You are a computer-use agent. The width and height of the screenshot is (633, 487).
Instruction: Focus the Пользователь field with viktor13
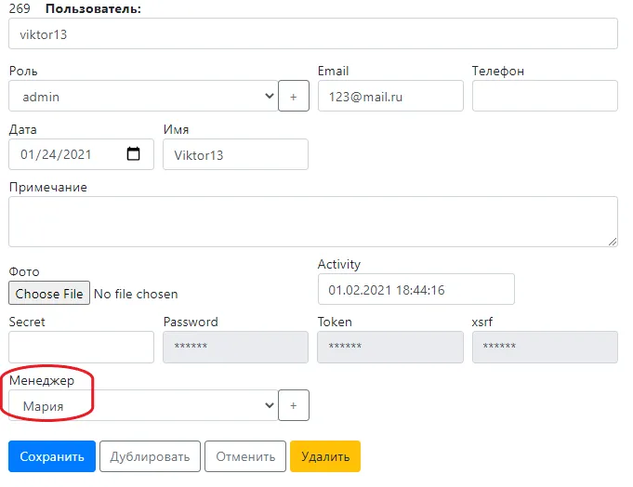pos(313,33)
